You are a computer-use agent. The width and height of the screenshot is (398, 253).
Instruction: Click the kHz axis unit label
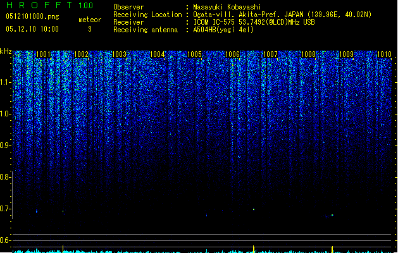[6, 51]
